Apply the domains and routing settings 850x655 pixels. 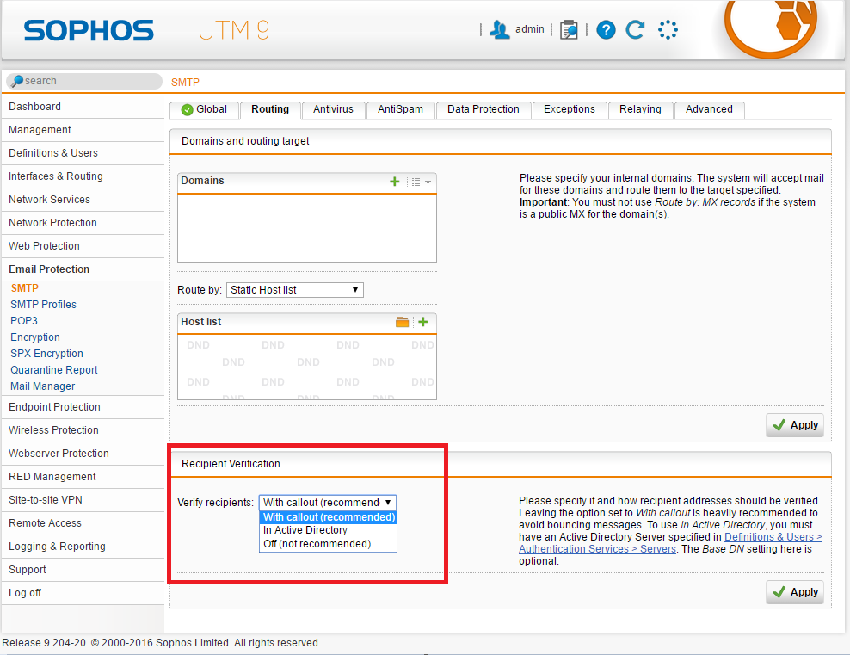795,425
